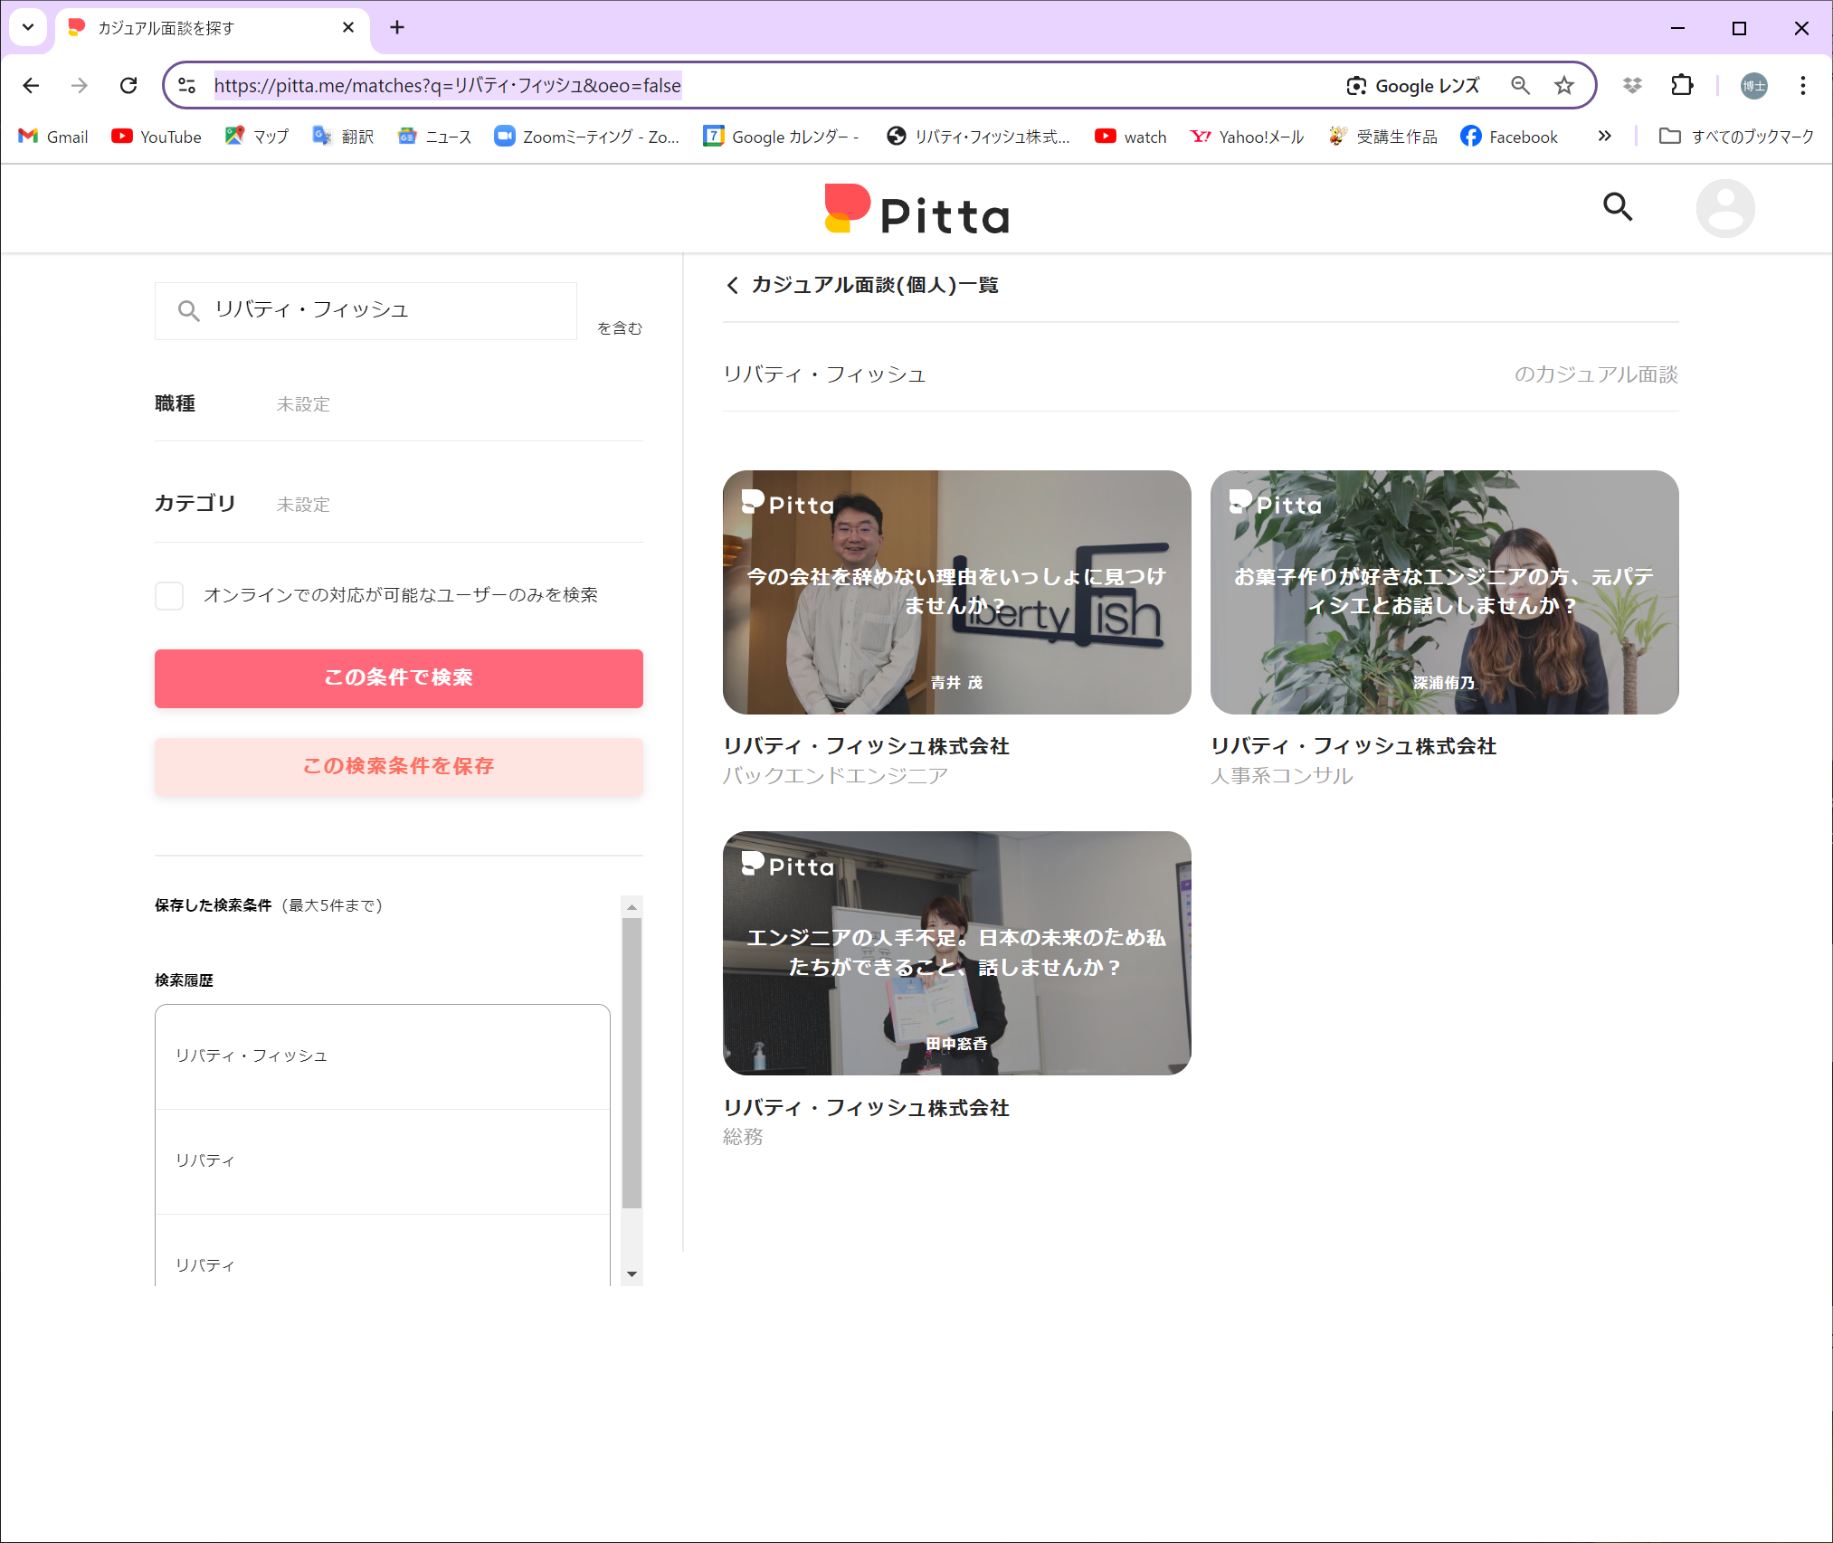Open company link above 総務
The image size is (1833, 1543).
point(866,1108)
